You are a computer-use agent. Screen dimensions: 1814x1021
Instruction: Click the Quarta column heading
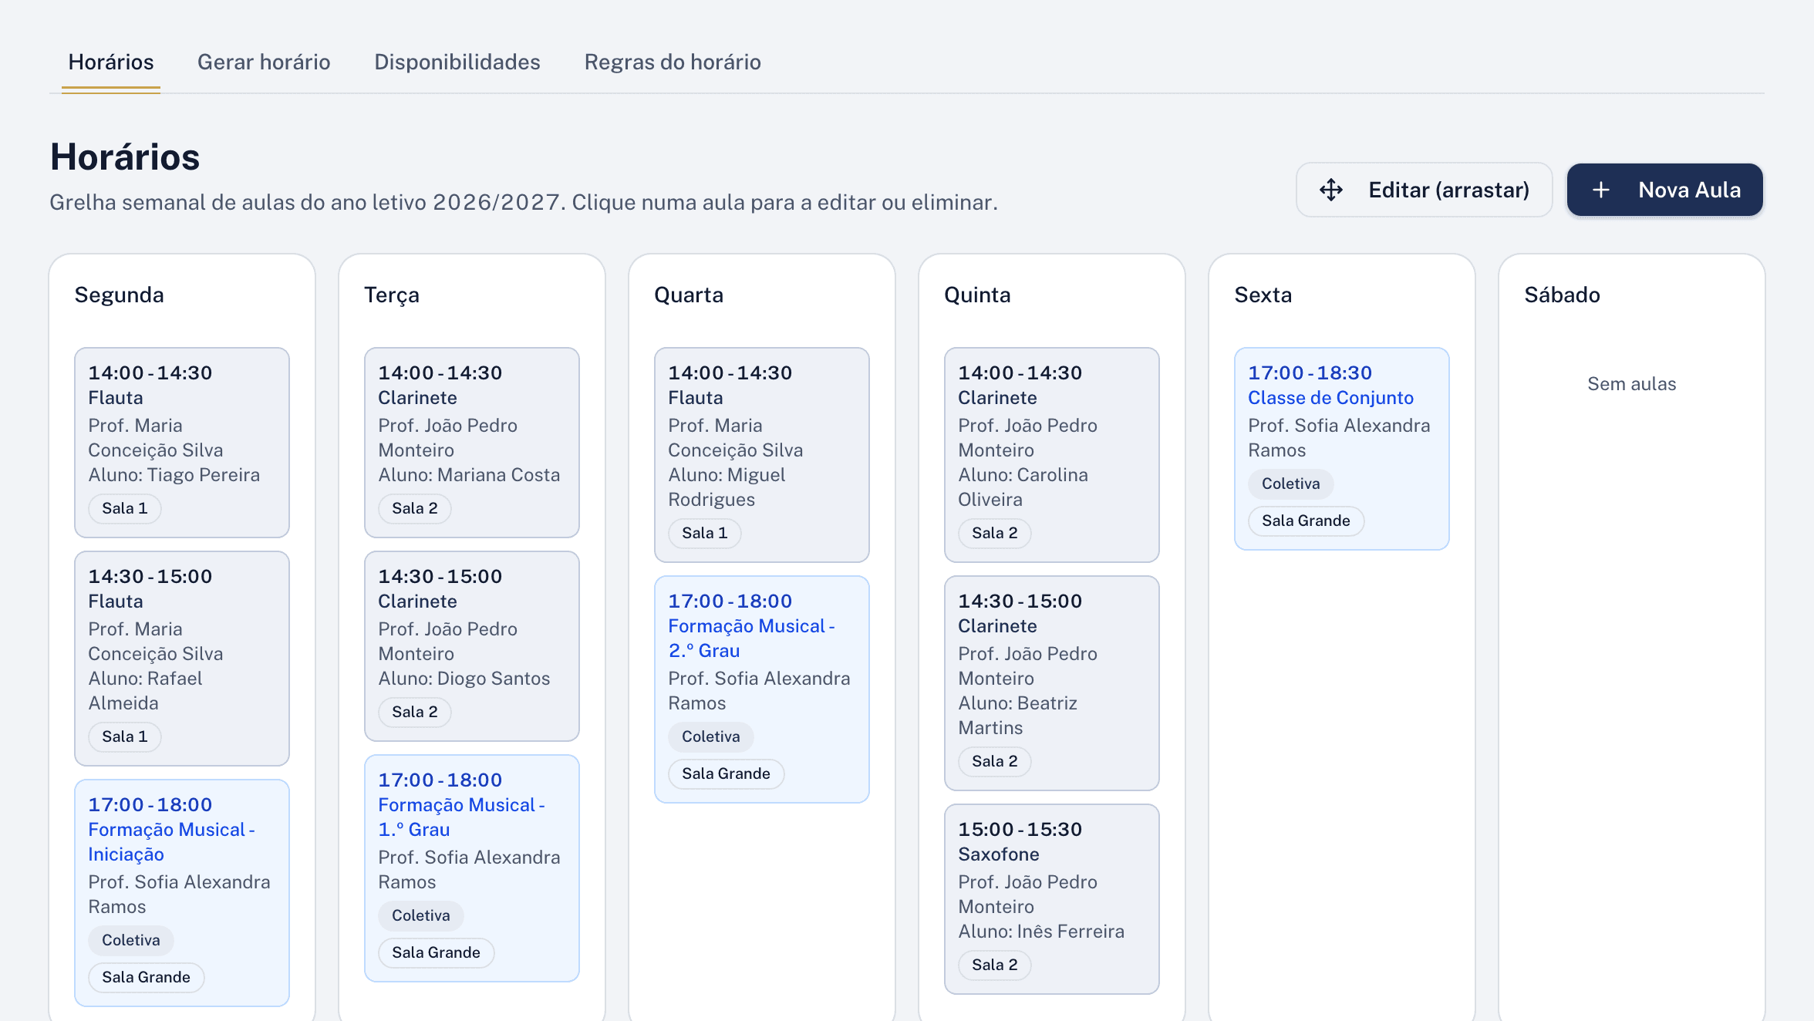coord(689,295)
